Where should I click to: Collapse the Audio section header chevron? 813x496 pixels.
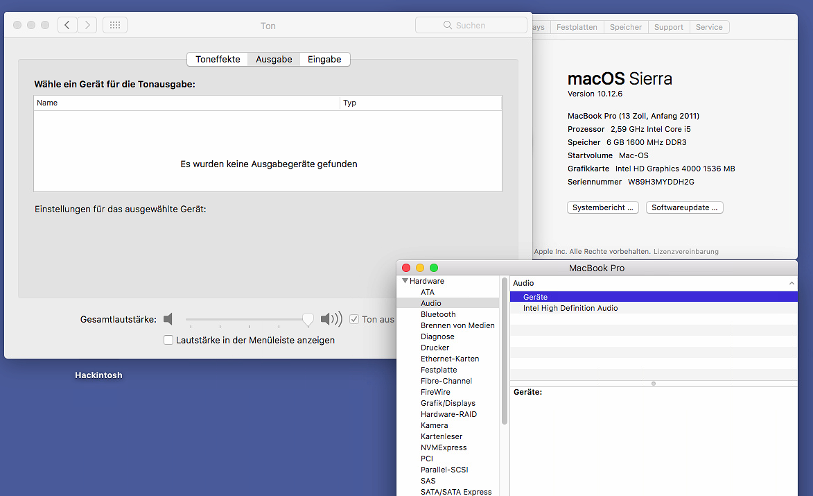[792, 283]
